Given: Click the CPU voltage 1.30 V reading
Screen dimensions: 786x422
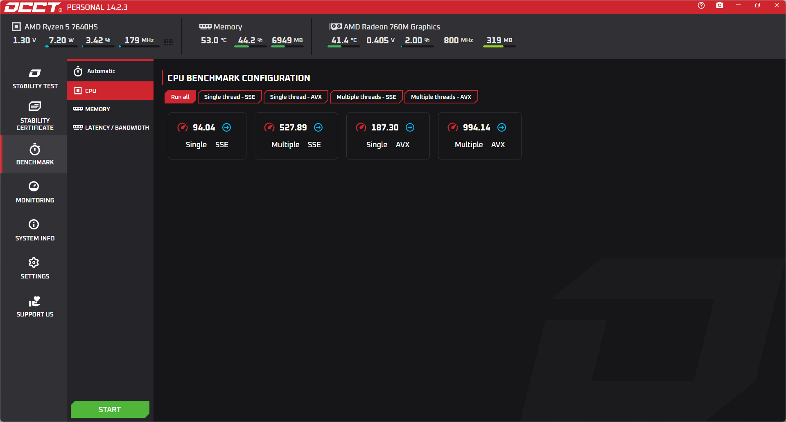Looking at the screenshot, I should [25, 40].
